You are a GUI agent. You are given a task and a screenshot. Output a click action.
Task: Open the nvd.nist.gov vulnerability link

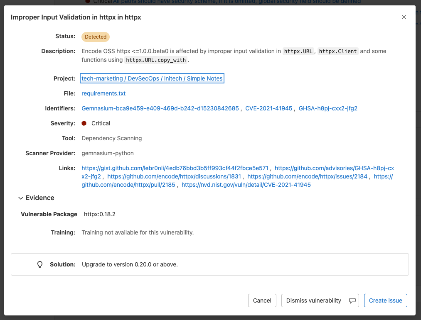(x=245, y=185)
